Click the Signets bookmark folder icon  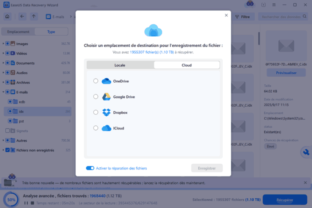pyautogui.click(x=13, y=131)
